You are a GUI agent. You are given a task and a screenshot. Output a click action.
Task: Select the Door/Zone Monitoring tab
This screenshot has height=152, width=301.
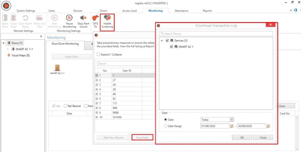point(65,44)
